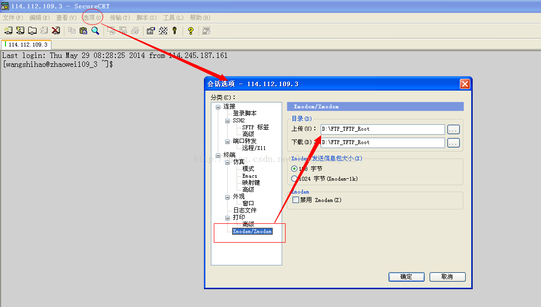
Task: Open the 脚本(S) menu
Action: (147, 18)
